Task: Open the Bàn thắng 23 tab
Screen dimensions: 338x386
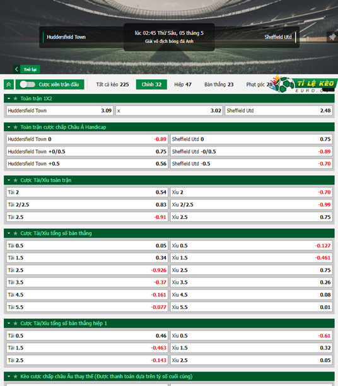Action: (x=219, y=85)
